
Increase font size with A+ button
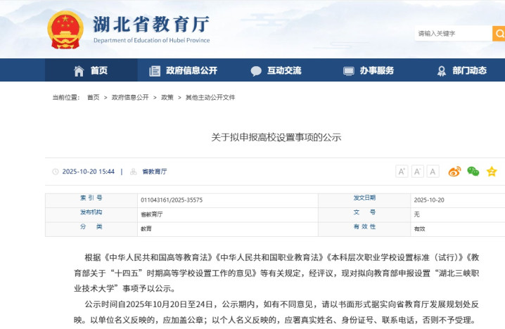(x=402, y=172)
